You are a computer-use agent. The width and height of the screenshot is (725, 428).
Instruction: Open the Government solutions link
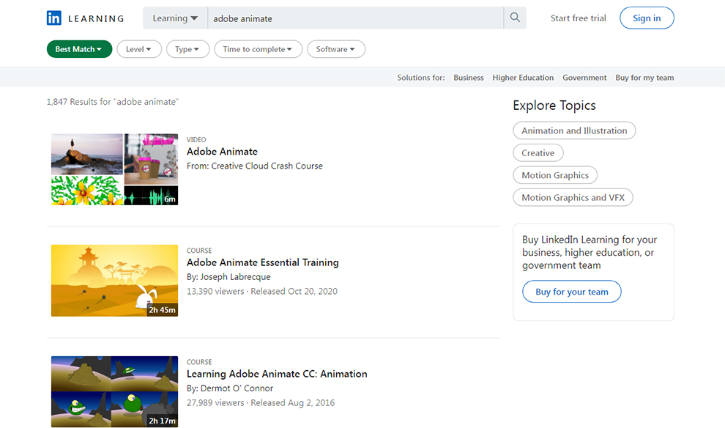click(584, 78)
